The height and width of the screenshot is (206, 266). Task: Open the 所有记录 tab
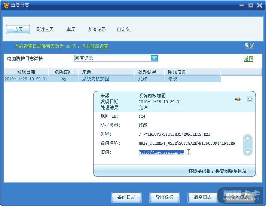[x=97, y=30]
